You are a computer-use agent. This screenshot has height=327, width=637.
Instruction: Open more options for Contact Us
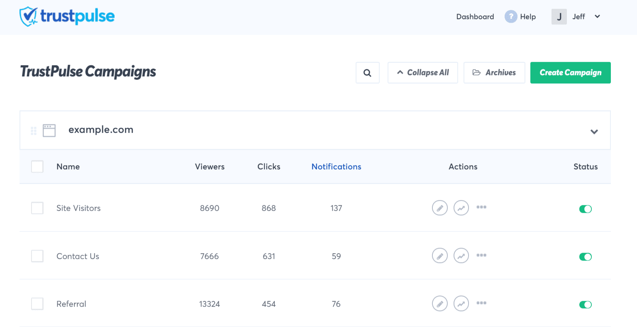(x=481, y=255)
